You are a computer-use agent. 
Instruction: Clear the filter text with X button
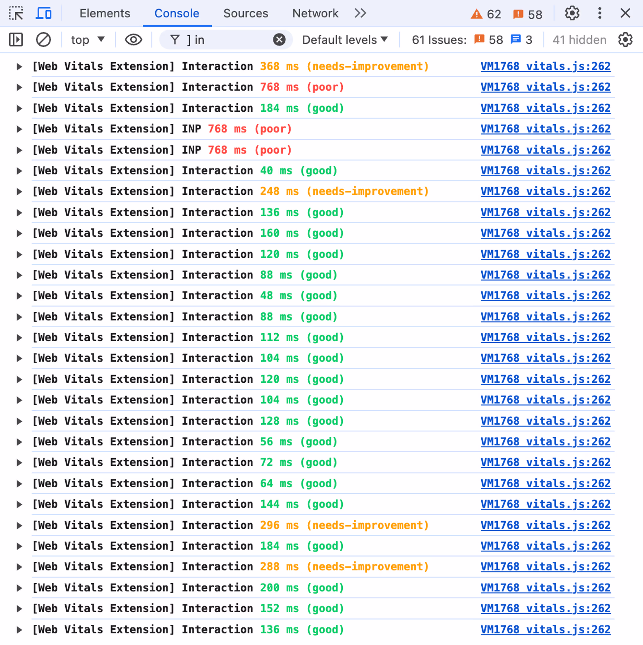coord(279,40)
